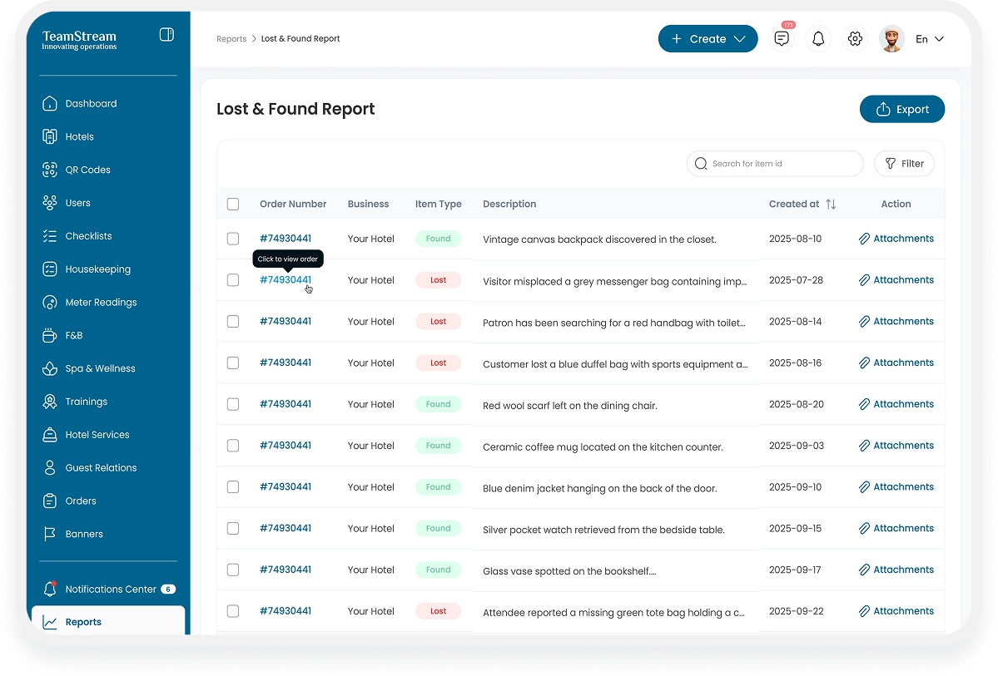Open Attachments for the ceramic coffee mug row
This screenshot has height=676, width=998.
tap(896, 446)
